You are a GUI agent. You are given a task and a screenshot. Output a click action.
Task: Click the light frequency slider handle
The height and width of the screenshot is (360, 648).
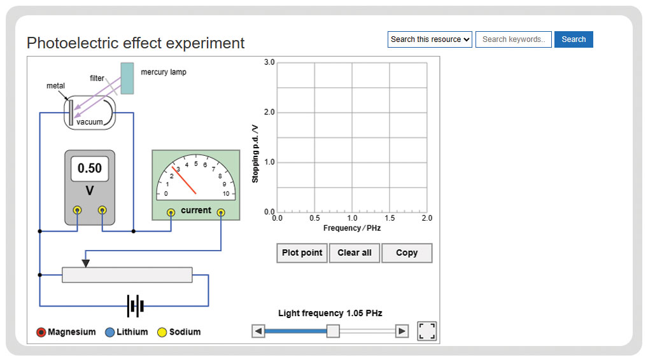pyautogui.click(x=333, y=331)
